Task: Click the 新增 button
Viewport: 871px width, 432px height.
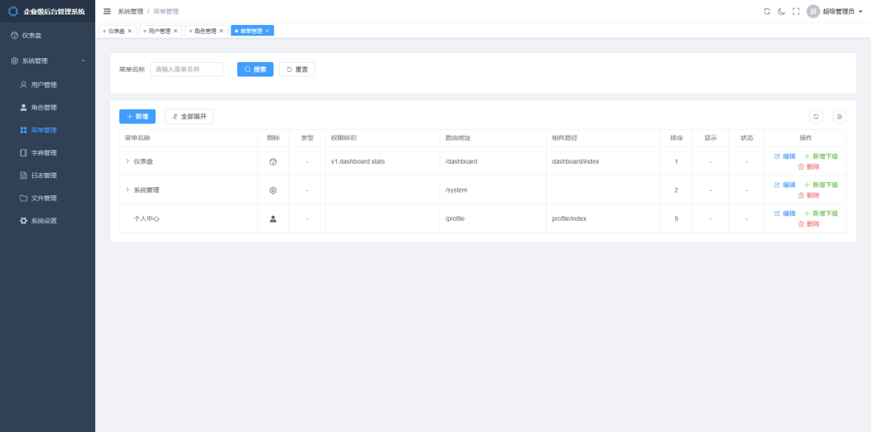Action: [137, 117]
